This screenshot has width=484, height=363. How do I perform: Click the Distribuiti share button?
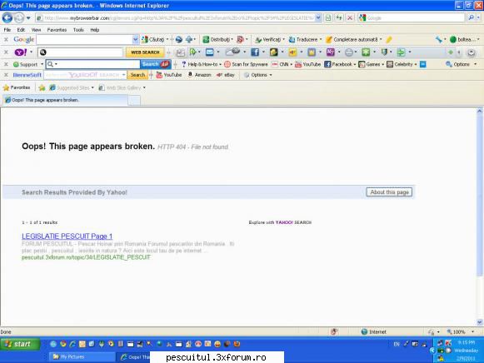(x=217, y=39)
